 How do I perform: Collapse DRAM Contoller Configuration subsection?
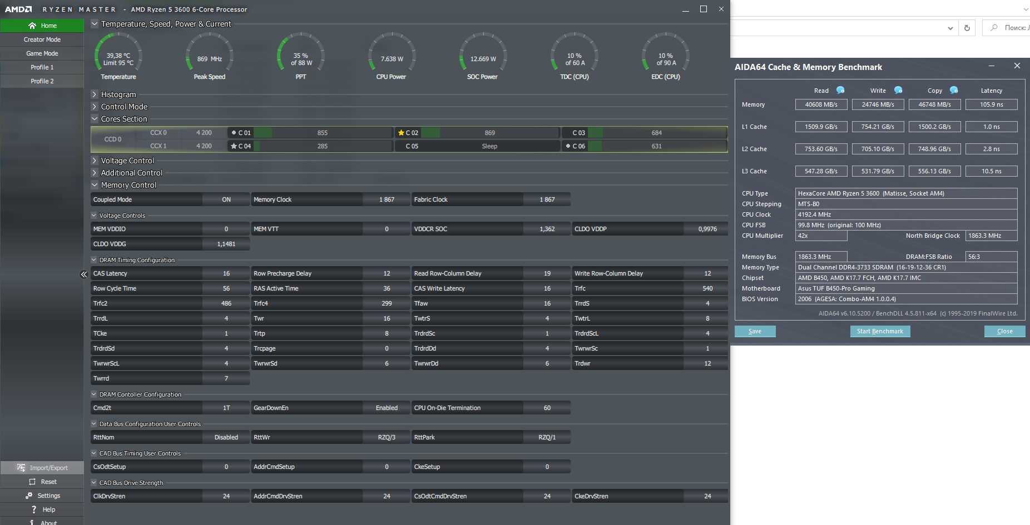[94, 394]
